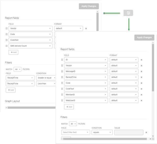Click Apply Changes in the back panel
The image size is (157, 144).
point(89,6)
